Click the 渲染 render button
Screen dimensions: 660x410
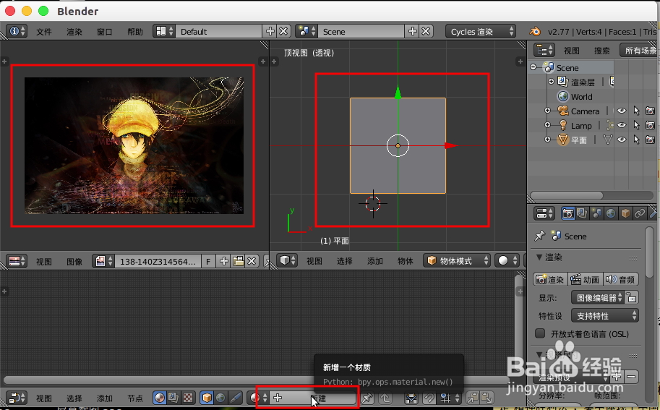click(550, 280)
